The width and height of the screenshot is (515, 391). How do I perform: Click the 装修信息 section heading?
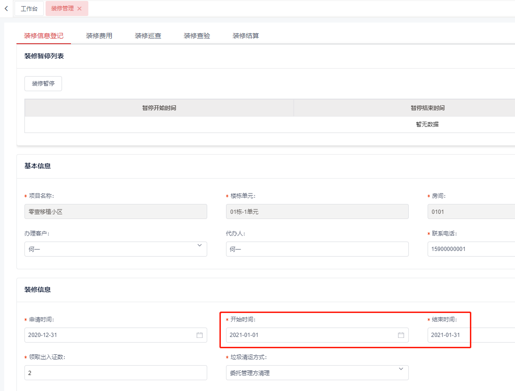pyautogui.click(x=38, y=289)
